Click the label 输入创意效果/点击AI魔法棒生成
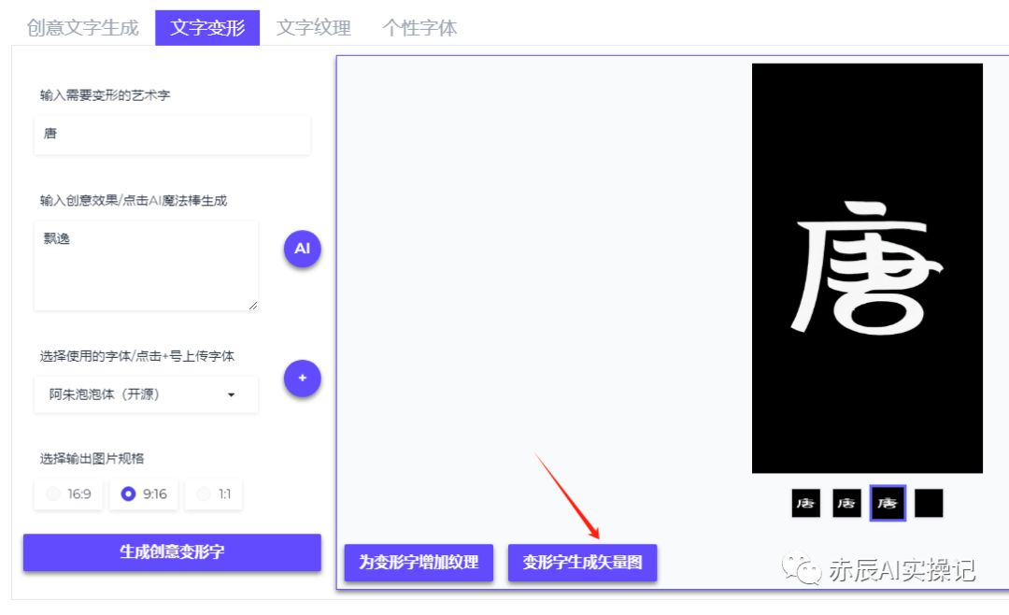Image resolution: width=1009 pixels, height=615 pixels. (x=134, y=201)
